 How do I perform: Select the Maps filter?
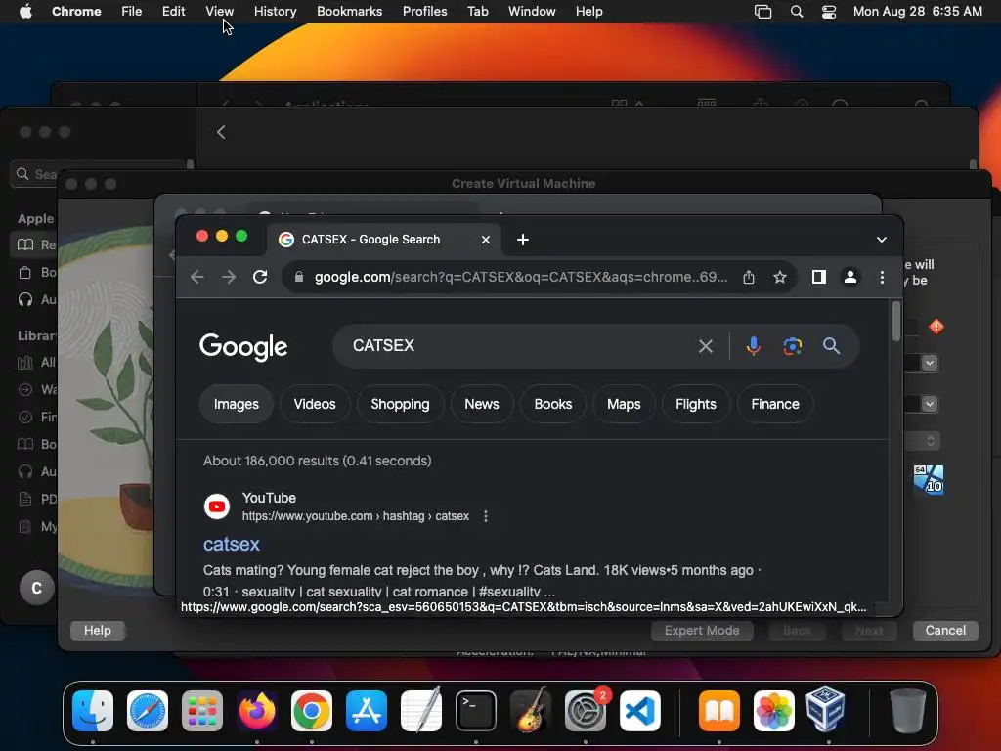pos(624,404)
